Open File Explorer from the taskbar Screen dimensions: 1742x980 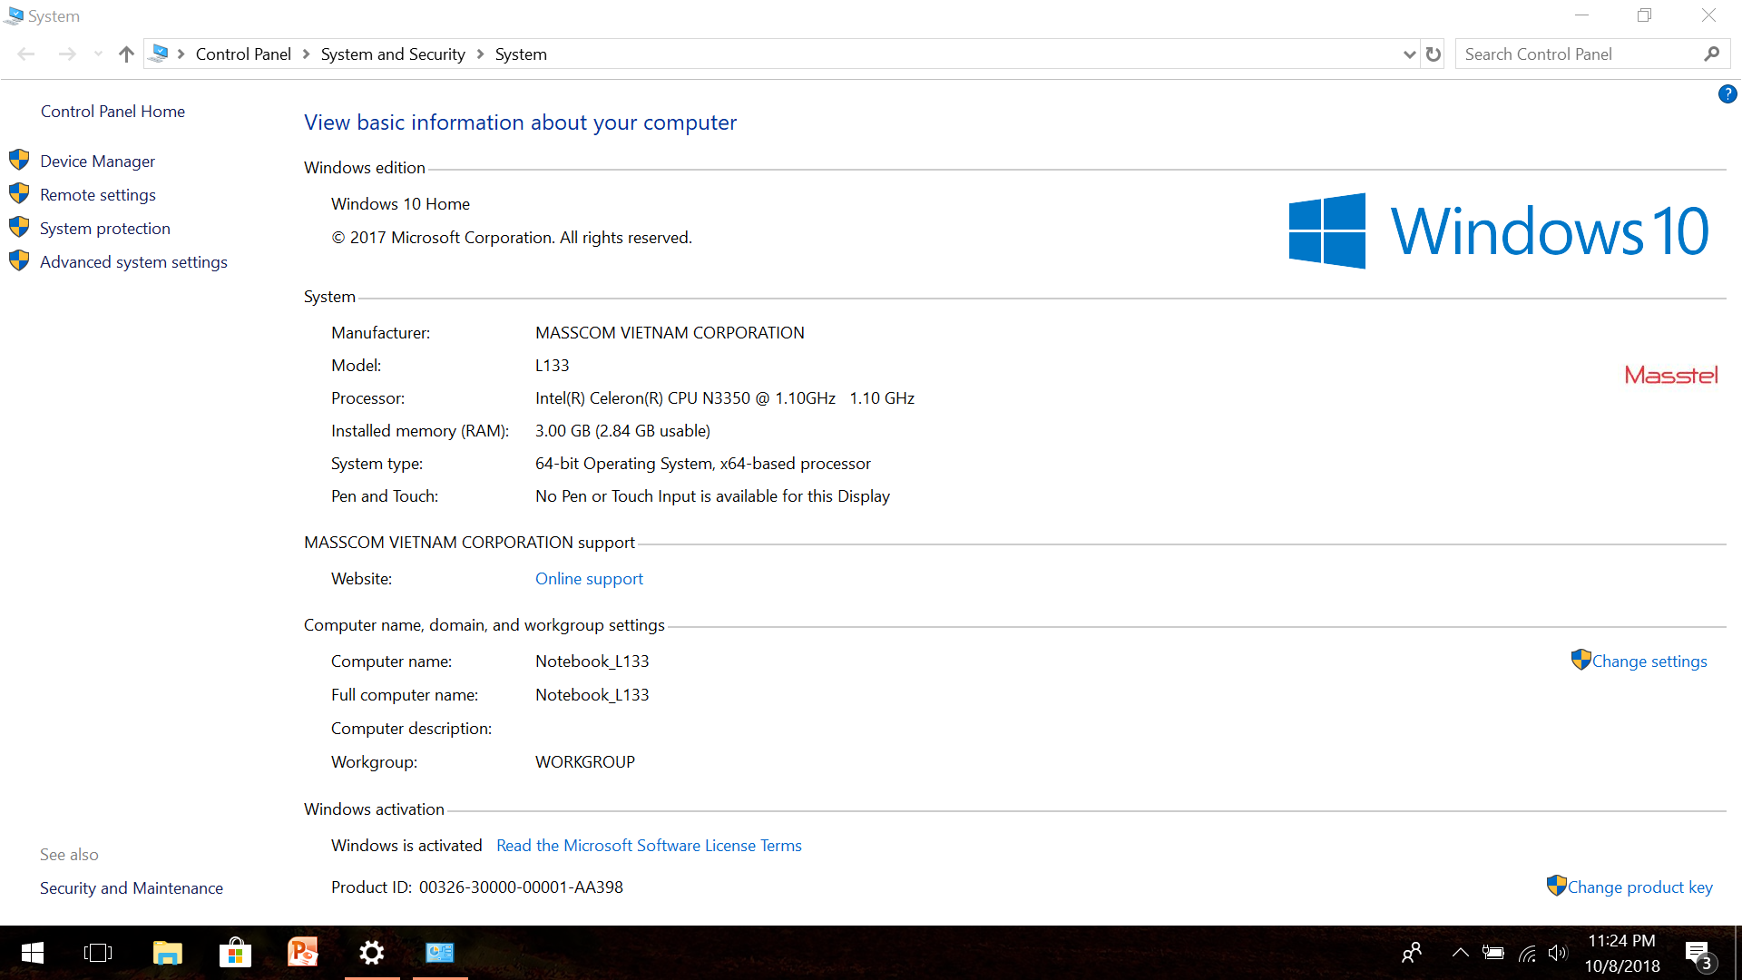167,953
